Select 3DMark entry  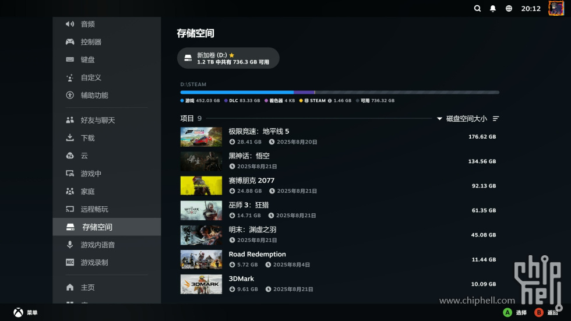pyautogui.click(x=339, y=284)
